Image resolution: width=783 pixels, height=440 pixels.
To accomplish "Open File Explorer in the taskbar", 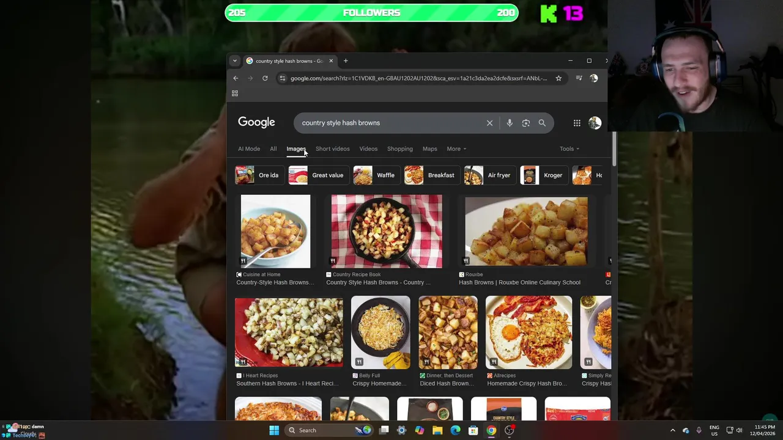I will click(437, 430).
